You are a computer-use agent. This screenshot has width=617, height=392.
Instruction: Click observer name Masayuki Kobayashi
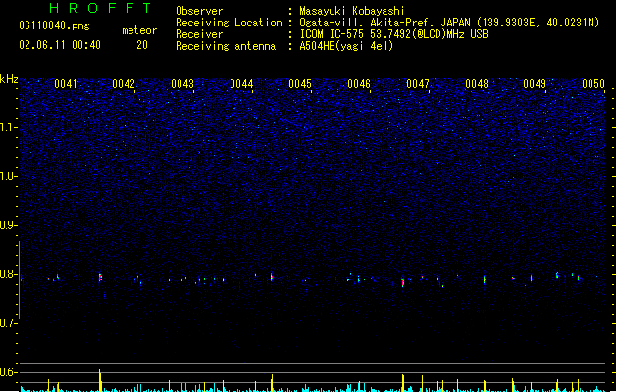(x=352, y=11)
